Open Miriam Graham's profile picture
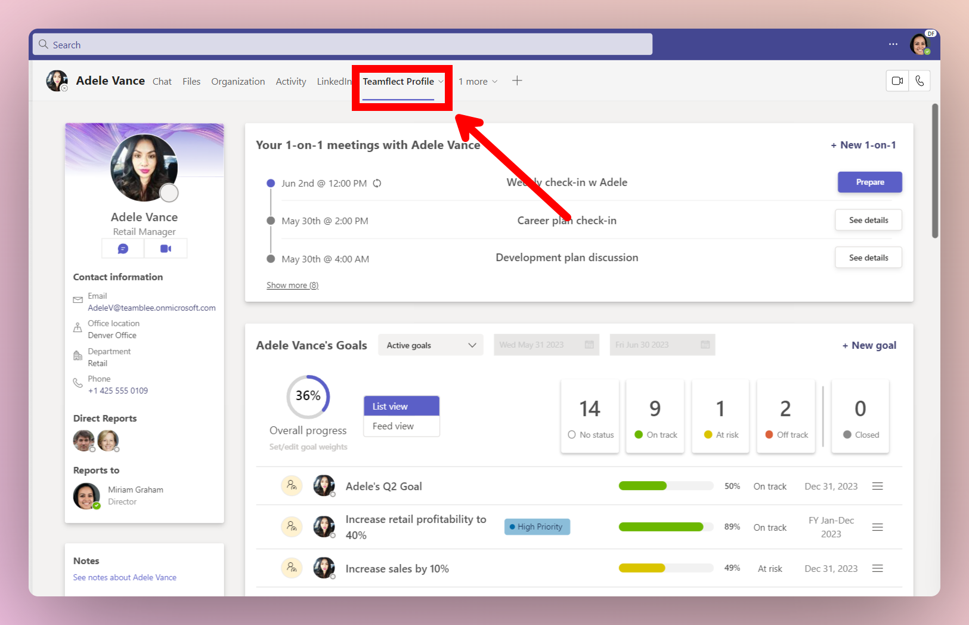969x625 pixels. [86, 496]
